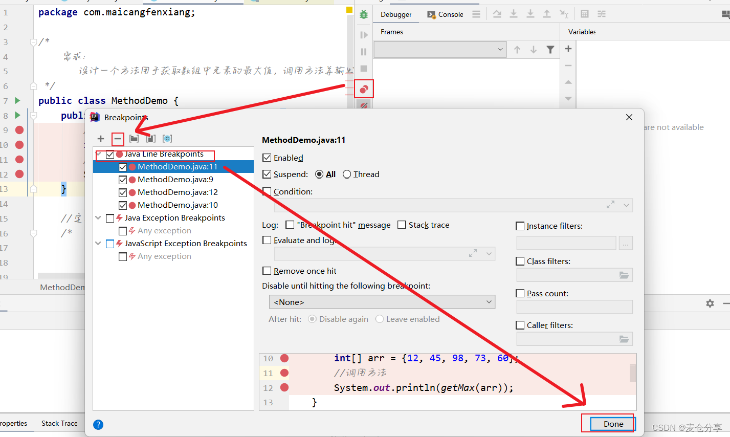Enable Remove once hit checkbox
730x437 pixels.
tap(267, 271)
